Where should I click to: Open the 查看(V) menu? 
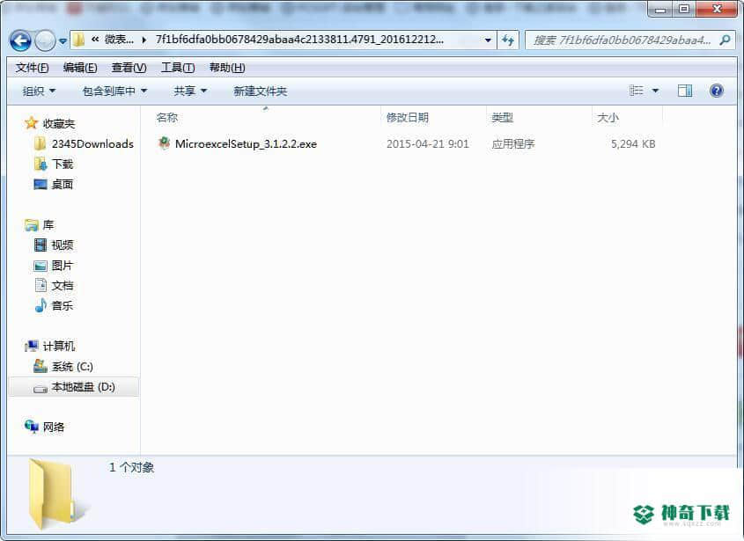coord(129,68)
